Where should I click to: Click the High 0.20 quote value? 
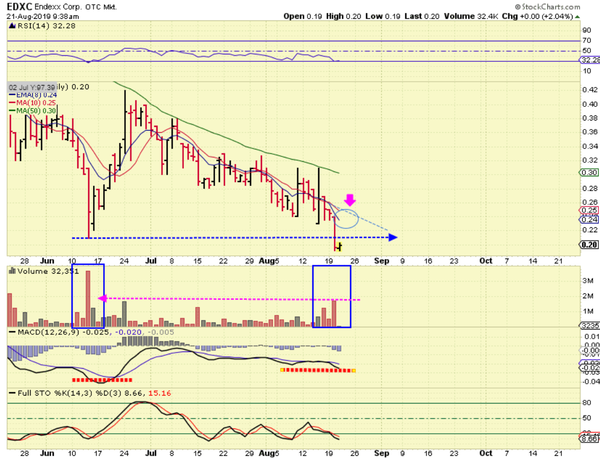pos(343,16)
